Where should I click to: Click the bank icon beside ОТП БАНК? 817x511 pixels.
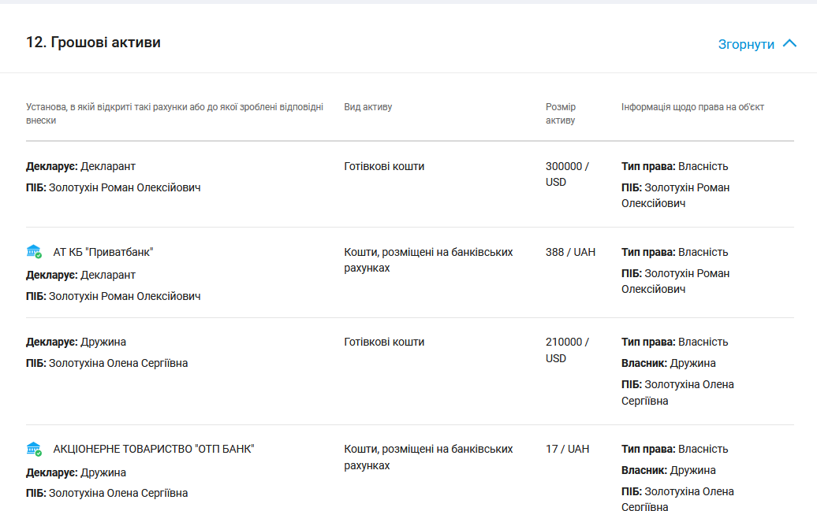click(34, 449)
